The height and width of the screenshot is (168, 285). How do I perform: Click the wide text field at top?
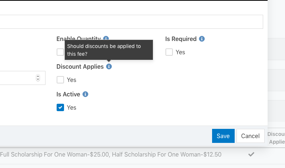[x=130, y=22]
